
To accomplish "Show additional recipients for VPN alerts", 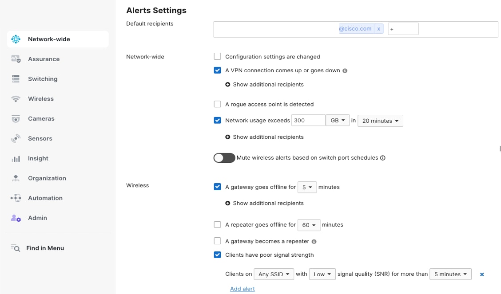I will (265, 84).
